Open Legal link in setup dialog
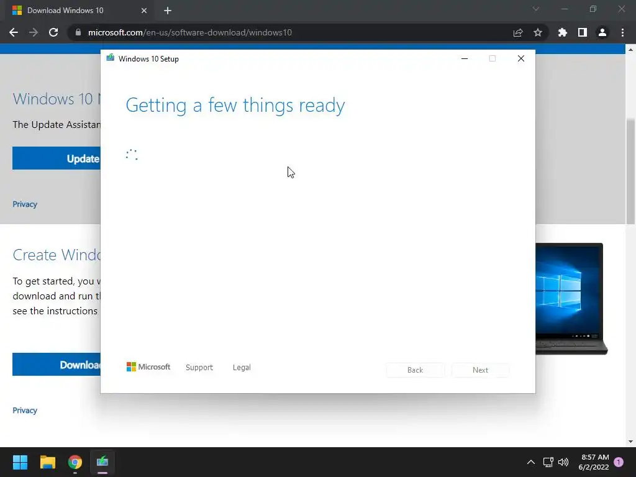The height and width of the screenshot is (477, 636). coord(242,368)
